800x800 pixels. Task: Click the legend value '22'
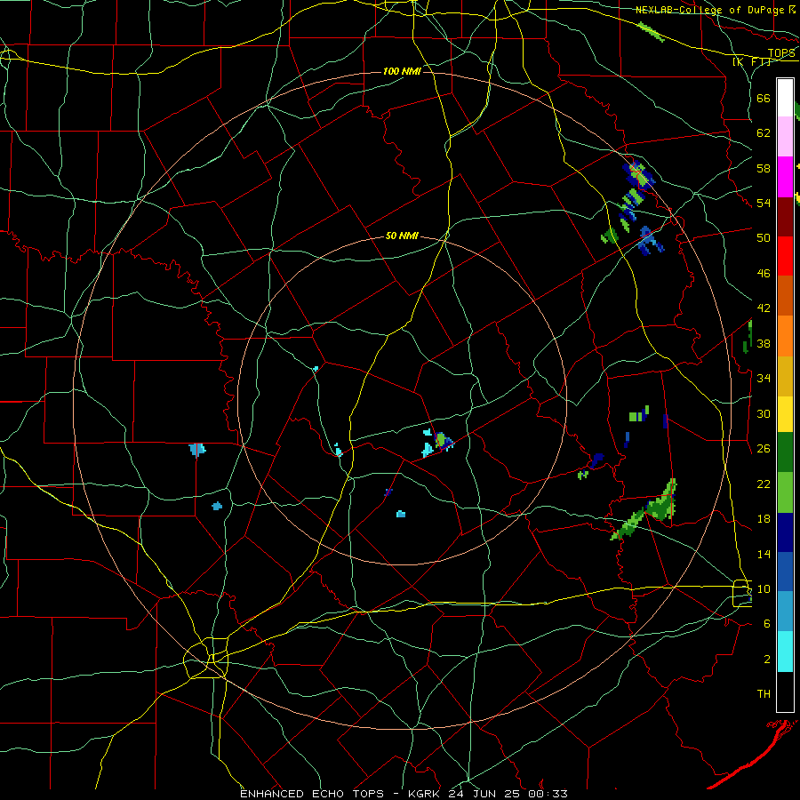pyautogui.click(x=764, y=484)
